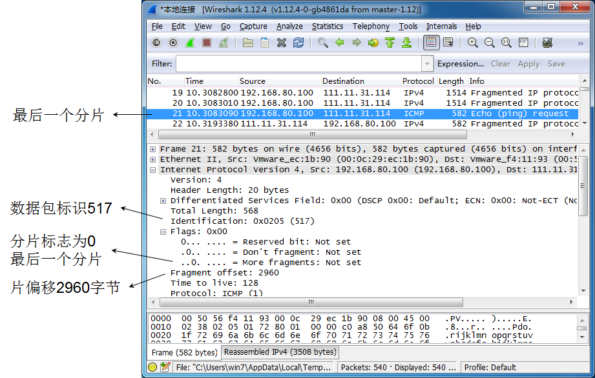This screenshot has height=378, width=595.
Task: Close this capture file (X icon)
Action: coord(282,43)
